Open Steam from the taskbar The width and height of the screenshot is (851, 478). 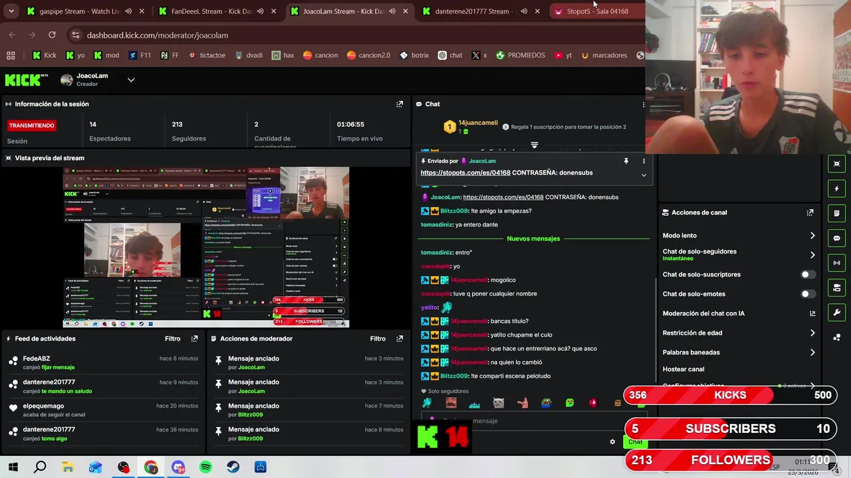(x=233, y=467)
